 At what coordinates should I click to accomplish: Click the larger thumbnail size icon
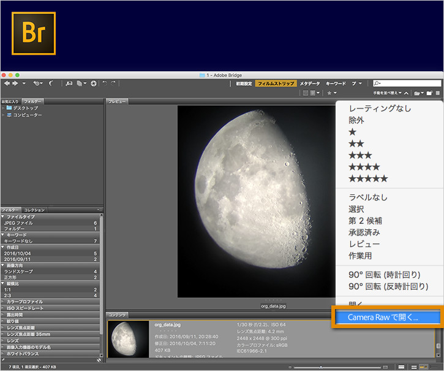point(385,367)
